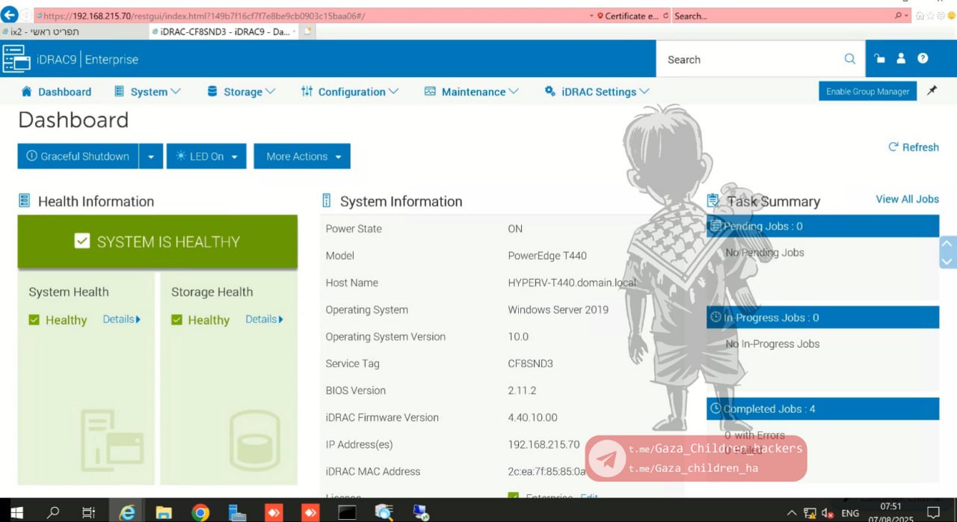Open the System menu
Viewport: 957px width, 522px height.
(147, 92)
